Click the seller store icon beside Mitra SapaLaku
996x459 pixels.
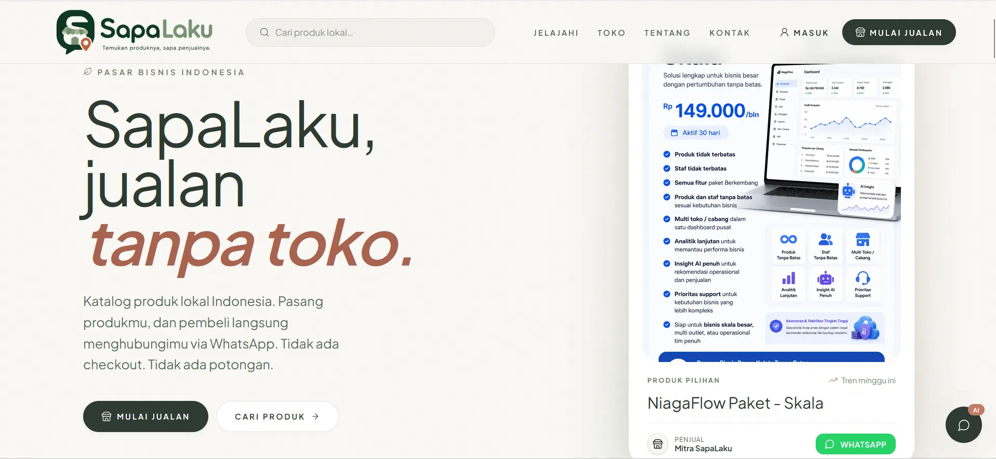pyautogui.click(x=658, y=444)
